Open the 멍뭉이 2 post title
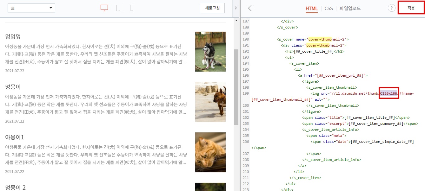The height and width of the screenshot is (191, 425). click(15, 188)
